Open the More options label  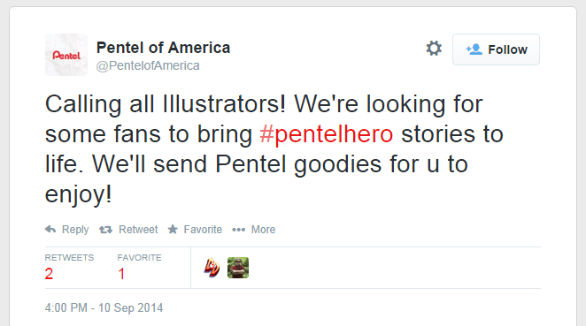[263, 230]
